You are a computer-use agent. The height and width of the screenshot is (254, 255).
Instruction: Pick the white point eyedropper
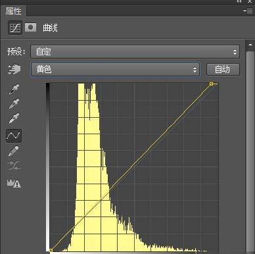[14, 118]
